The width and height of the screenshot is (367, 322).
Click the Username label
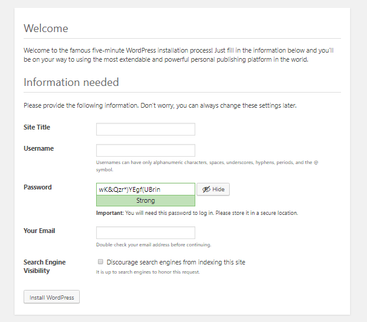click(39, 148)
